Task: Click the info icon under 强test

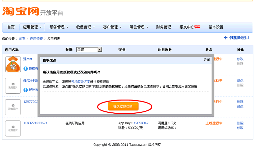Action: pyautogui.click(x=25, y=69)
